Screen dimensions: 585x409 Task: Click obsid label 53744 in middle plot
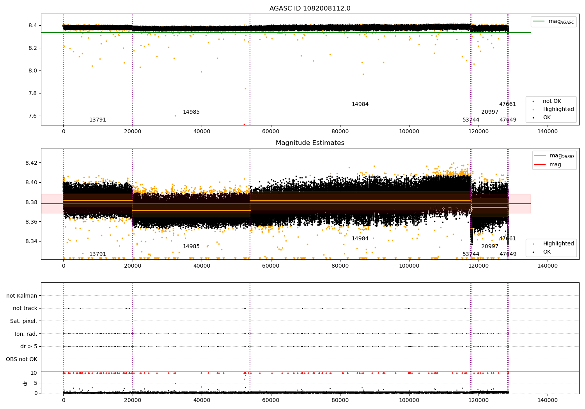(x=471, y=254)
